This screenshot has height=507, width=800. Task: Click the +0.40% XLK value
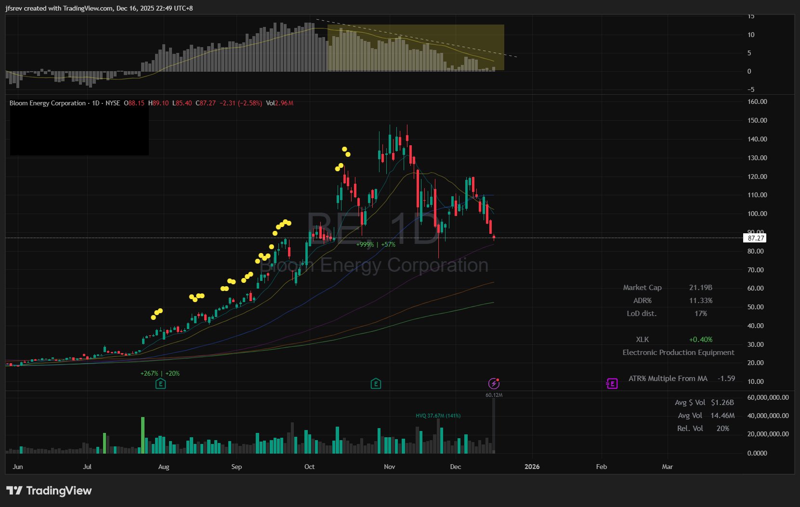701,340
